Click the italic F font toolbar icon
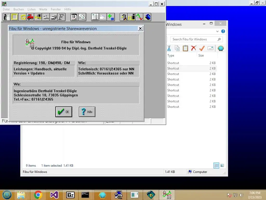This screenshot has height=200, width=266. pos(61,17)
